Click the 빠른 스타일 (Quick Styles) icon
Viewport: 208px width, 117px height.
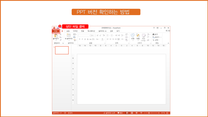[144, 36]
